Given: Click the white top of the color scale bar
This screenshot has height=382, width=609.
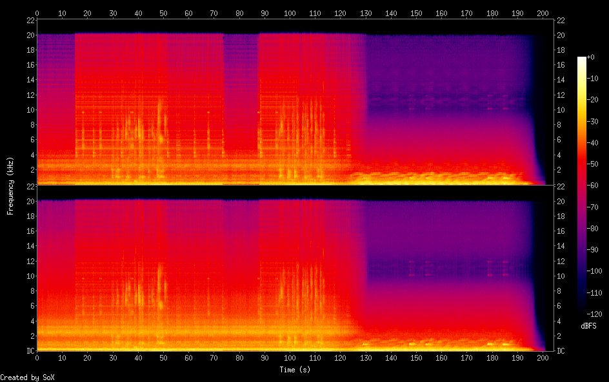Looking at the screenshot, I should (x=581, y=60).
